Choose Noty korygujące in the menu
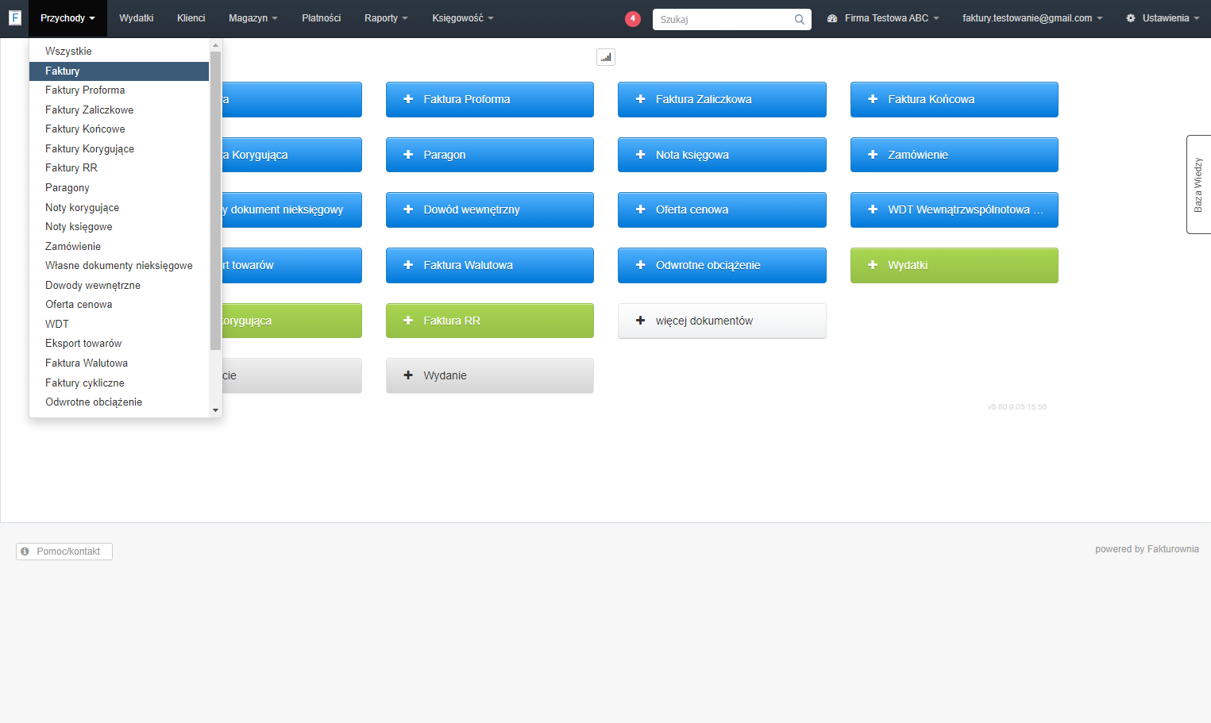1211x723 pixels. (x=119, y=207)
